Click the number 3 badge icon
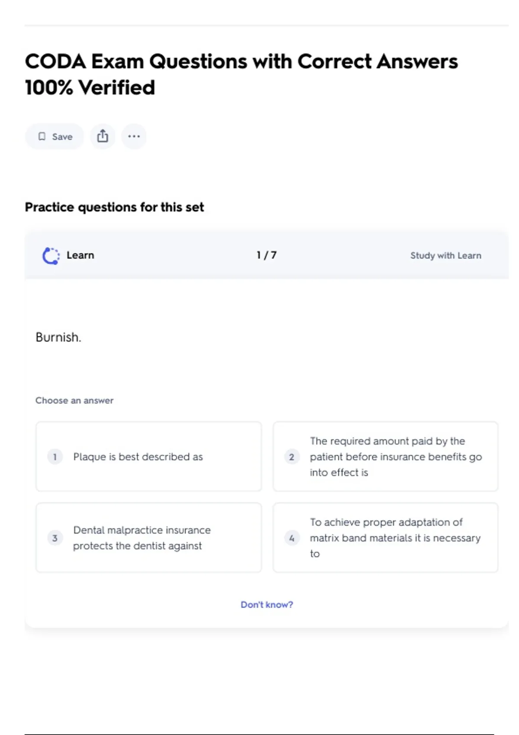The width and height of the screenshot is (519, 735). (x=55, y=538)
